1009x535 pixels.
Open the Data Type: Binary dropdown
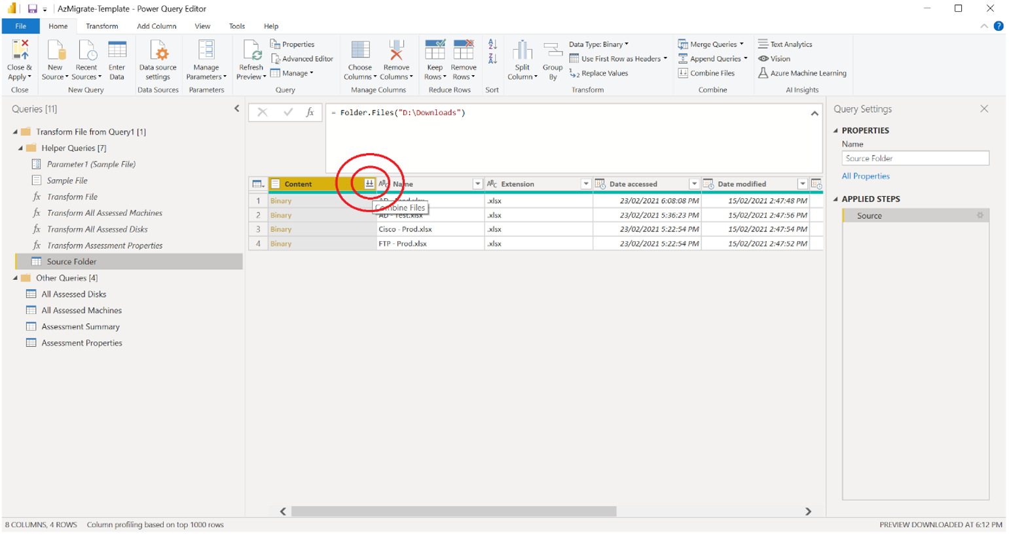pyautogui.click(x=598, y=44)
